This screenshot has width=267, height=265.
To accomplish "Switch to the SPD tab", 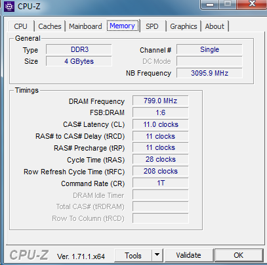I will coord(152,26).
